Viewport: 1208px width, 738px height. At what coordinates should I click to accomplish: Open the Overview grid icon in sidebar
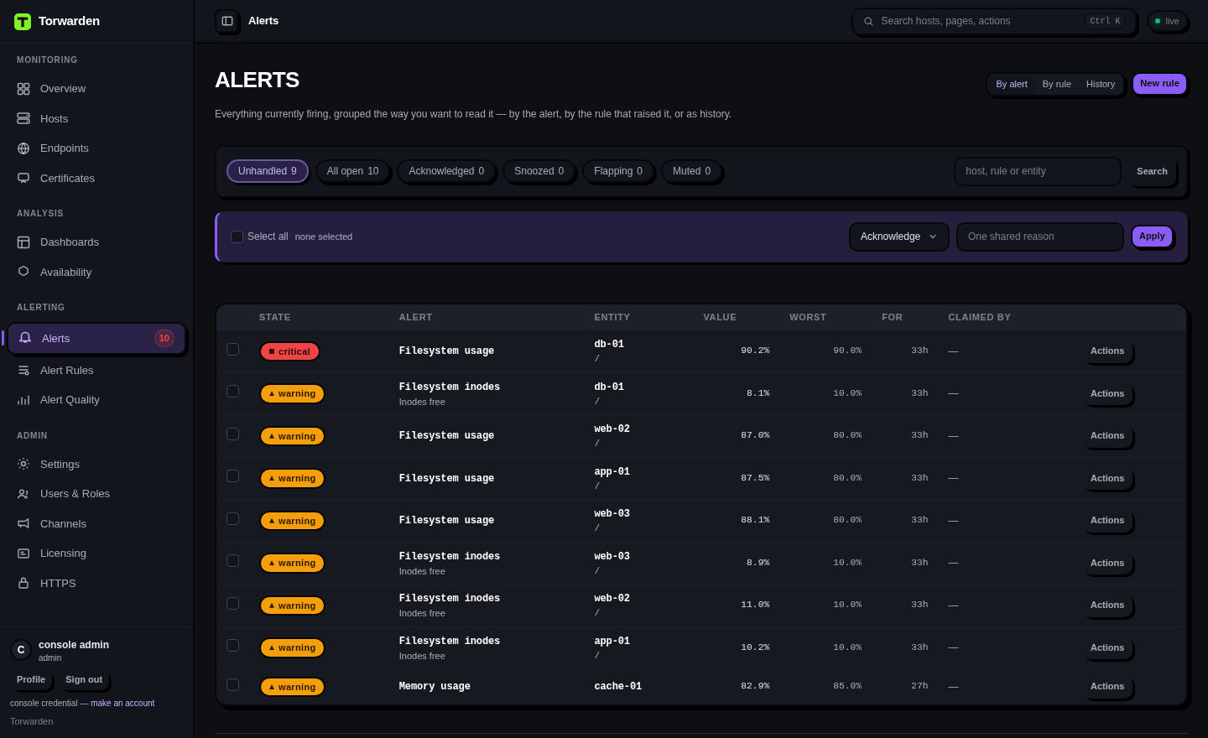(23, 89)
